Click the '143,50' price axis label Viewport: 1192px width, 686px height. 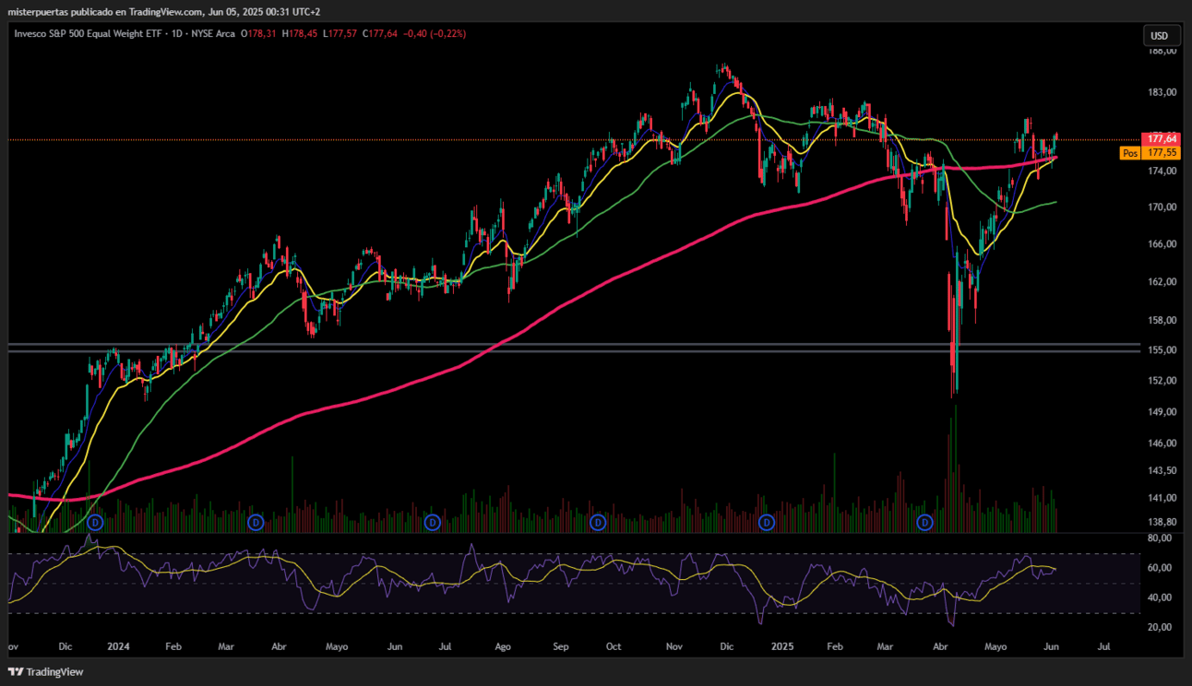(1162, 470)
